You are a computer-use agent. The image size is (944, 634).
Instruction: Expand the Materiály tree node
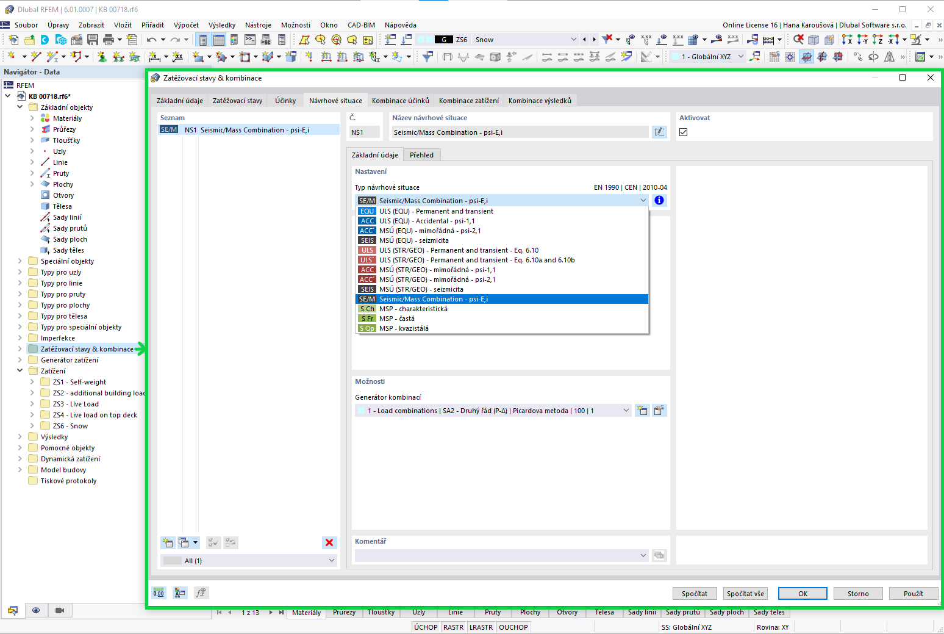[x=32, y=118]
